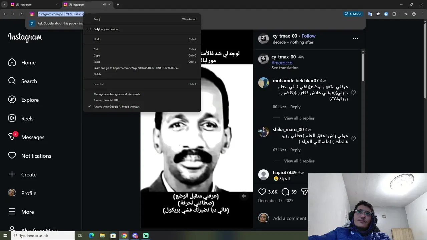Viewport: 427px width, 240px height.
Task: Open Windows Start menu
Action: click(x=5, y=236)
